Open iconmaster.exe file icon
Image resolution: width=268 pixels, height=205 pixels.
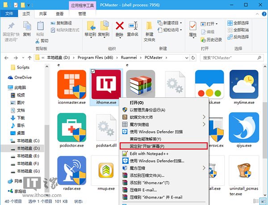tap(71, 85)
